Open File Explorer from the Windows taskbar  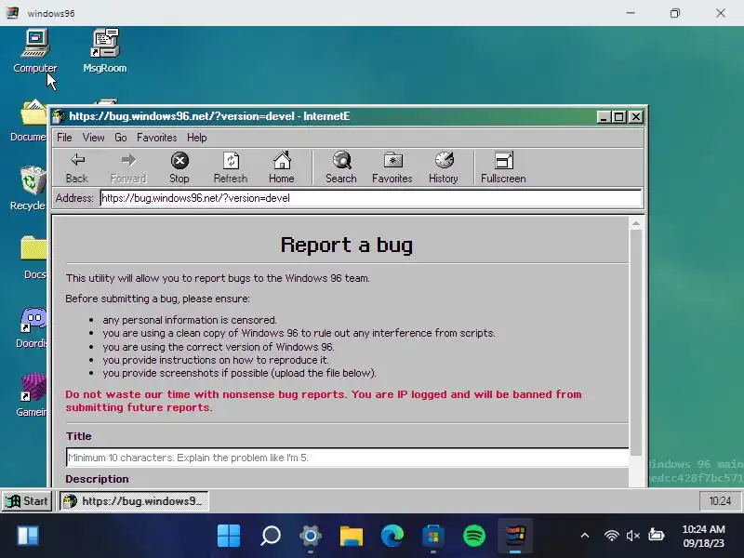click(x=352, y=536)
